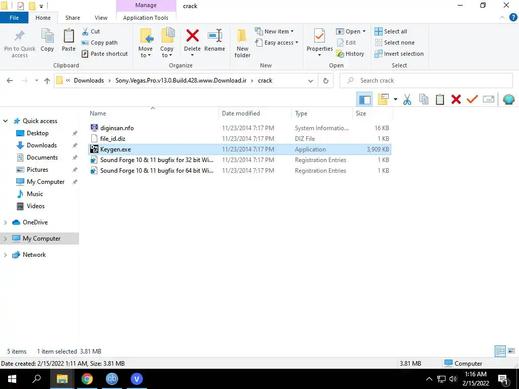Switch to the Share ribbon tab

(72, 18)
